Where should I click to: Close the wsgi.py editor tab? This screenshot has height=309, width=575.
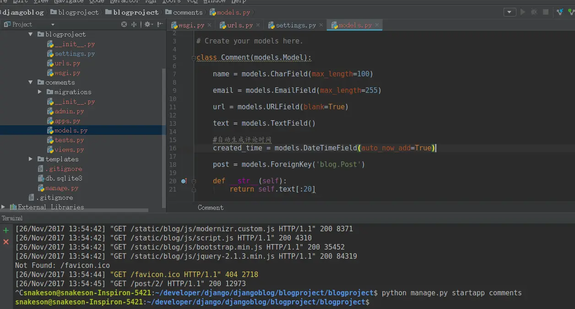tap(209, 25)
